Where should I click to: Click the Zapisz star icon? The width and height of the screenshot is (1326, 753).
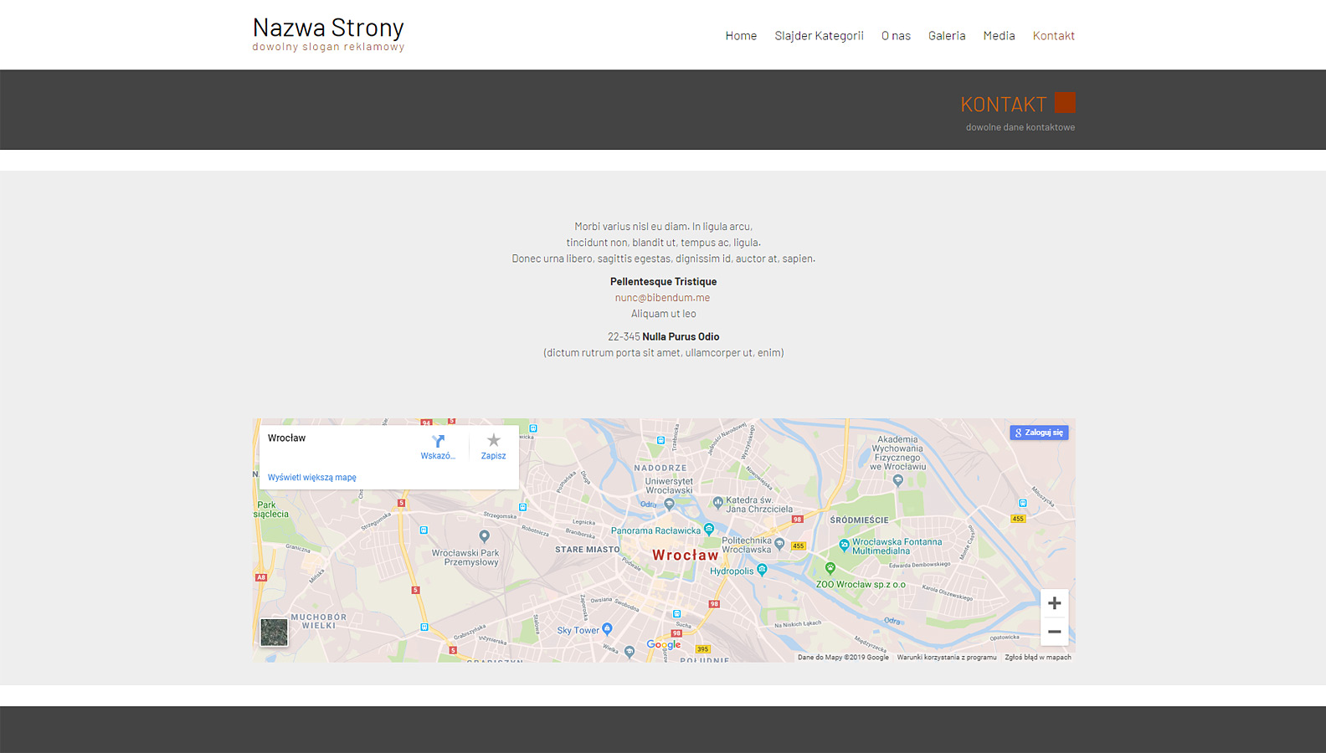(493, 441)
